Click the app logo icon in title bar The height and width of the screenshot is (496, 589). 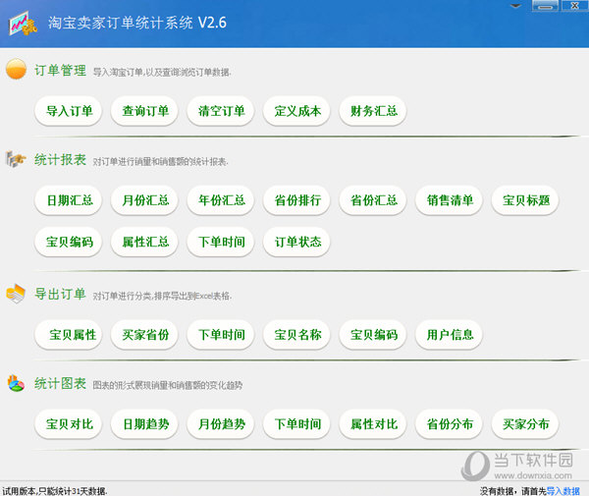23,24
